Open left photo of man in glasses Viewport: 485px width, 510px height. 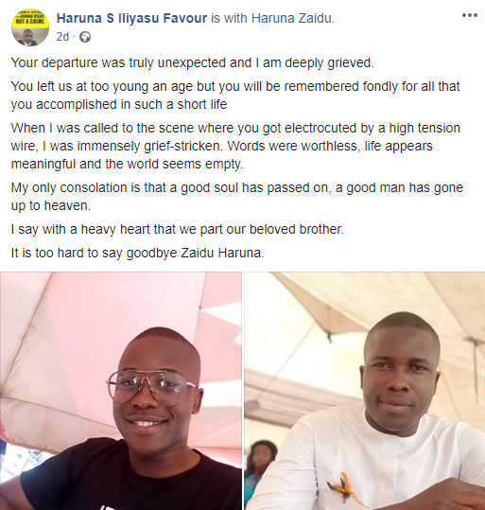121,391
